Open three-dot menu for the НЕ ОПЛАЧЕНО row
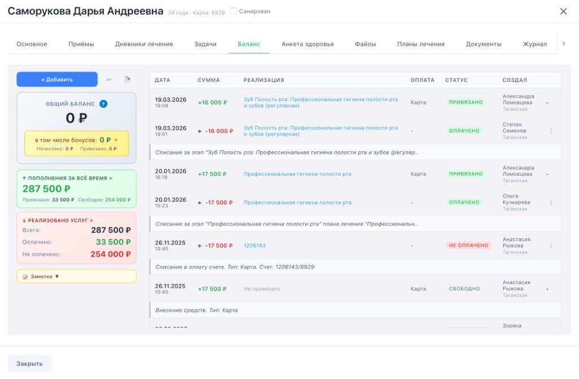Image resolution: width=579 pixels, height=379 pixels. click(x=551, y=246)
